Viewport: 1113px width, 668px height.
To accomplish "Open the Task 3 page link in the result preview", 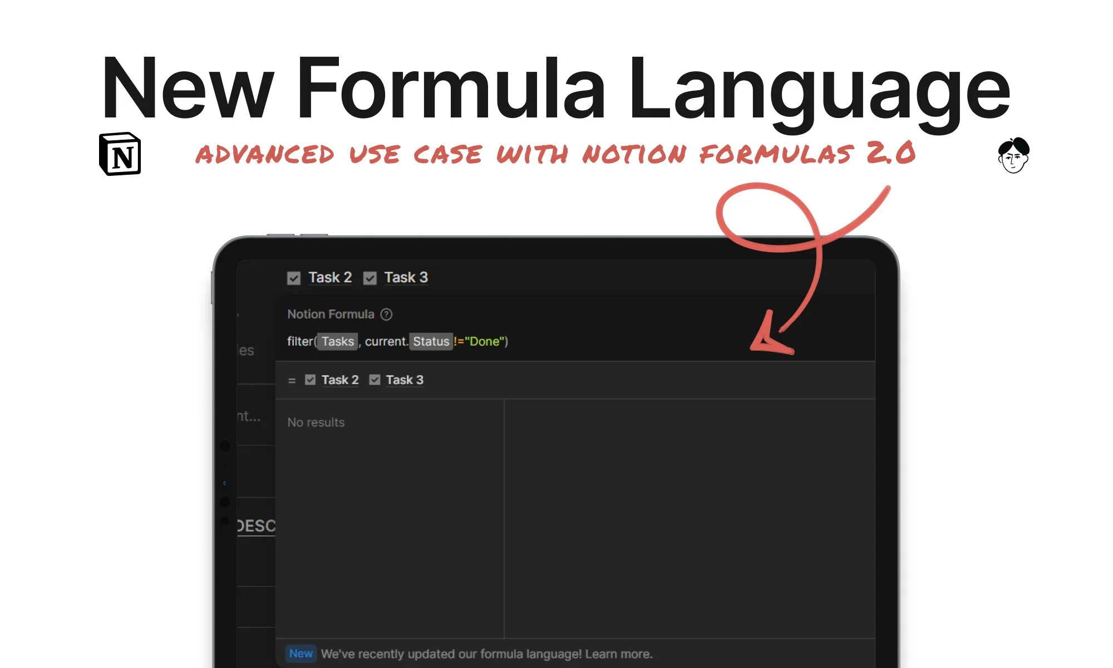I will 405,380.
